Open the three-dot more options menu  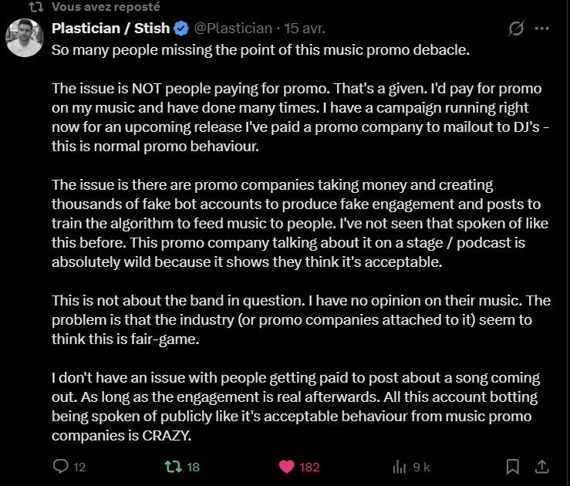click(541, 29)
